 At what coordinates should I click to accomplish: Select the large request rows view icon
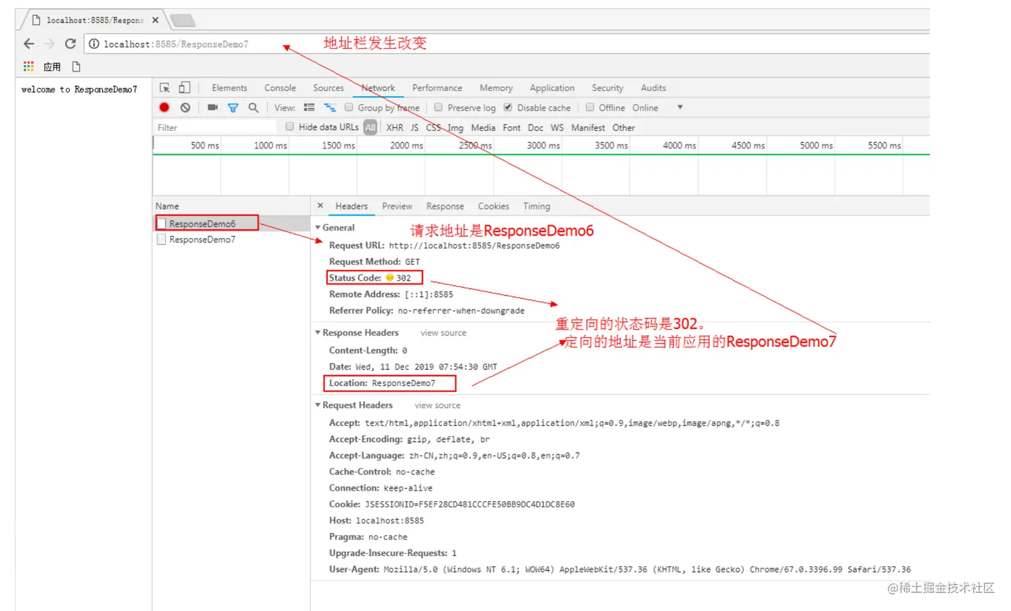tap(309, 107)
